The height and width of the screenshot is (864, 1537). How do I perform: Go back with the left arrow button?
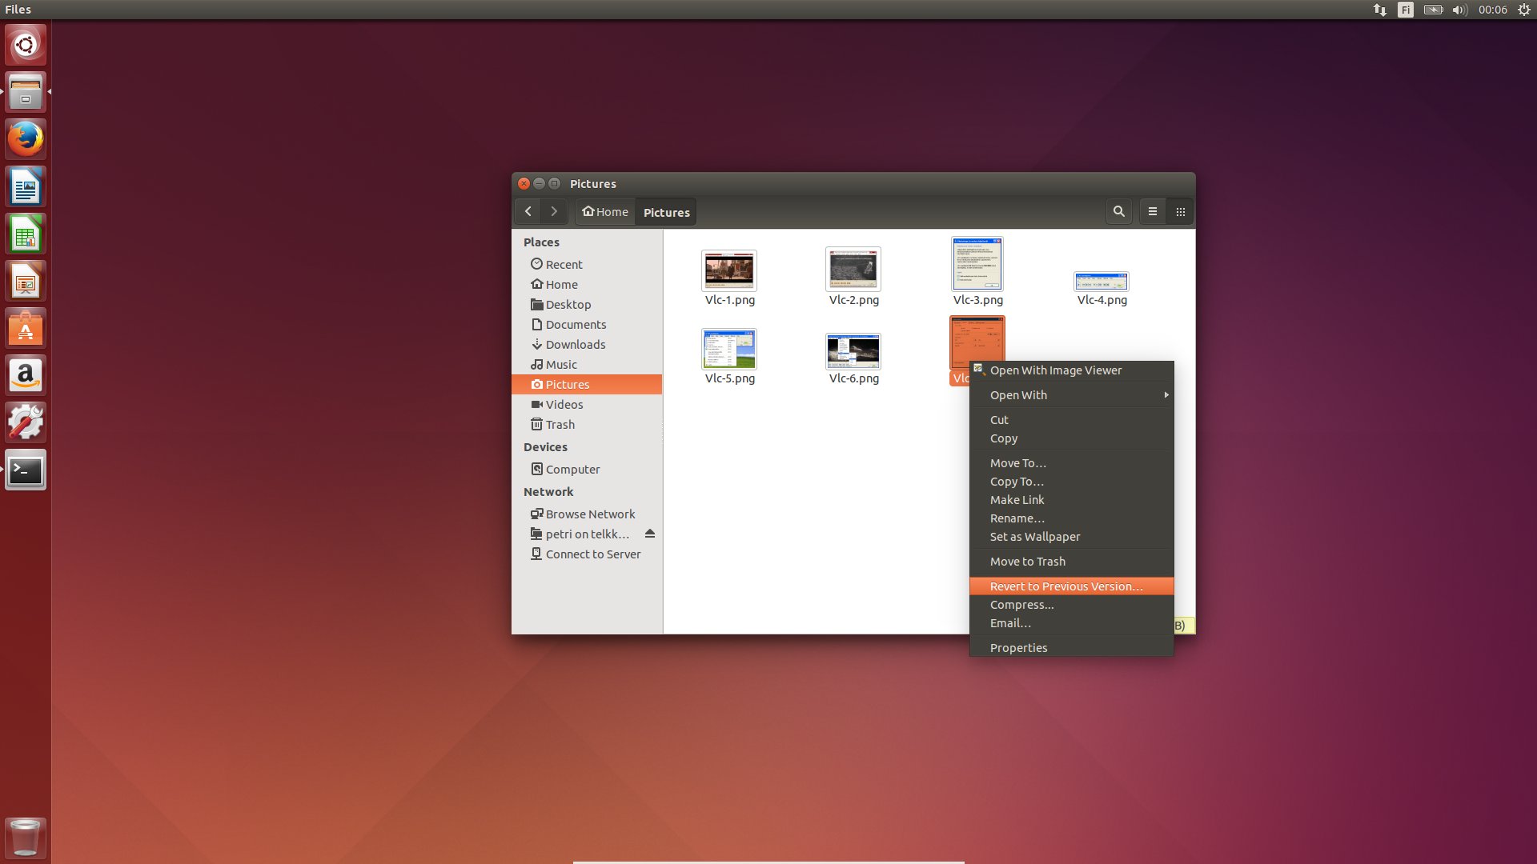[x=528, y=212]
